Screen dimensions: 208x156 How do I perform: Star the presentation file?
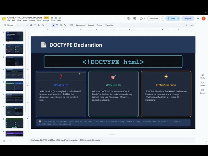(x=52, y=18)
